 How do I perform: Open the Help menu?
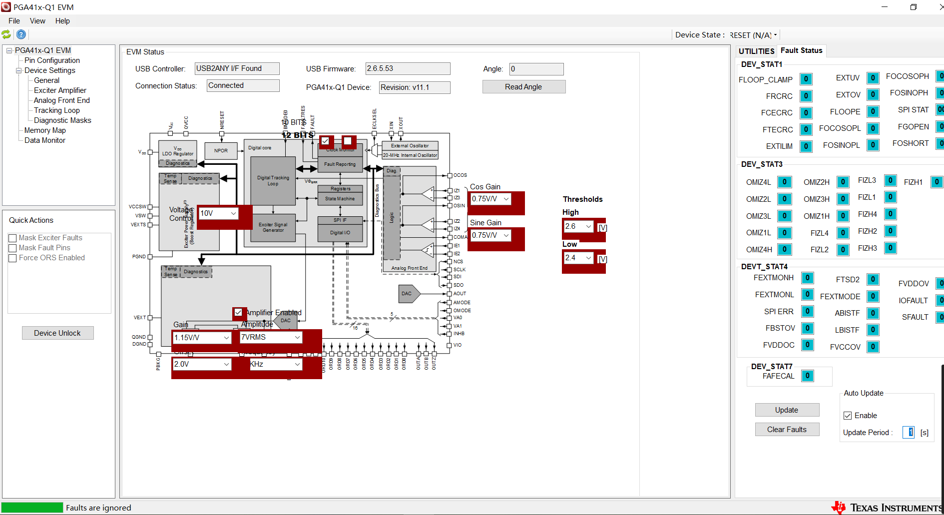click(62, 21)
